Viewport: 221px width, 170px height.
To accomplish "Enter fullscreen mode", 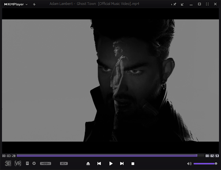I will pyautogui.click(x=207, y=4).
